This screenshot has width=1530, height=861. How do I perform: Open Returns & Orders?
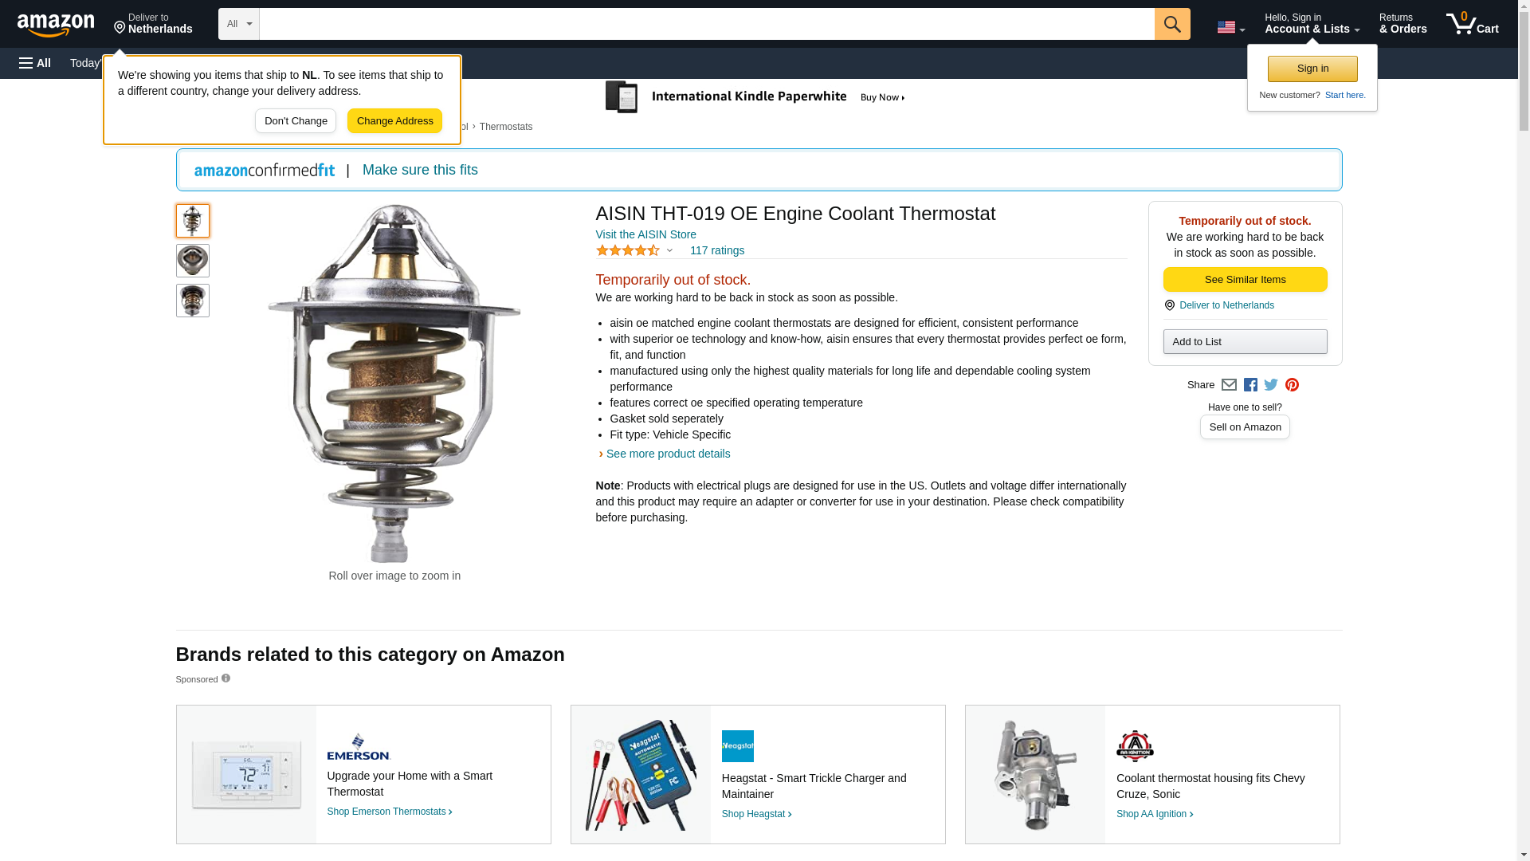click(1402, 23)
